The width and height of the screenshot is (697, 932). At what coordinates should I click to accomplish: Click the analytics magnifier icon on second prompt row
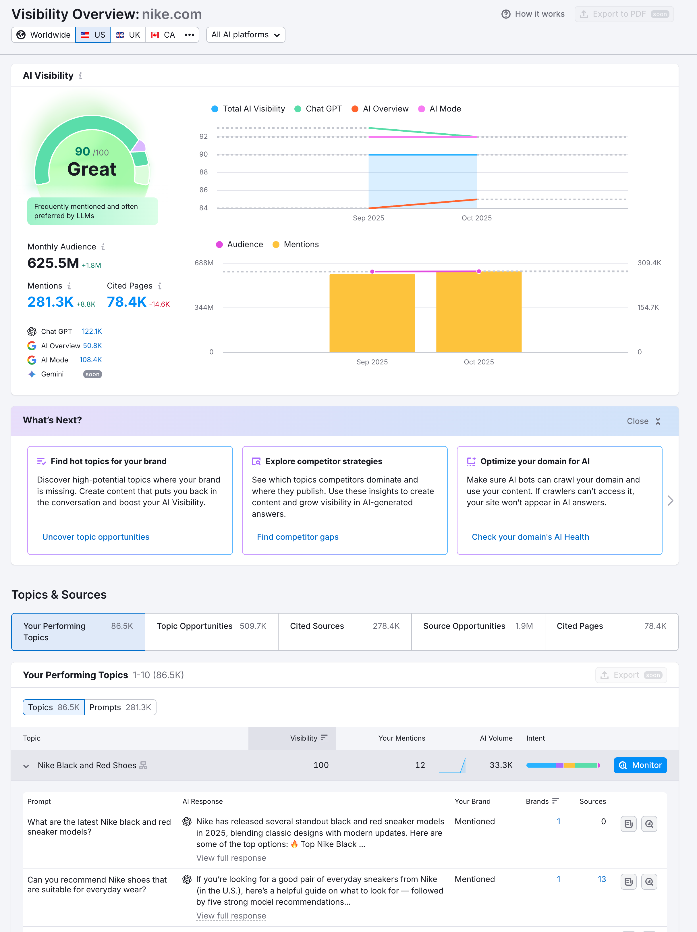(649, 882)
